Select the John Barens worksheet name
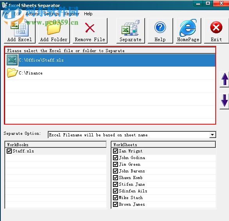The image size is (229, 221). click(132, 171)
